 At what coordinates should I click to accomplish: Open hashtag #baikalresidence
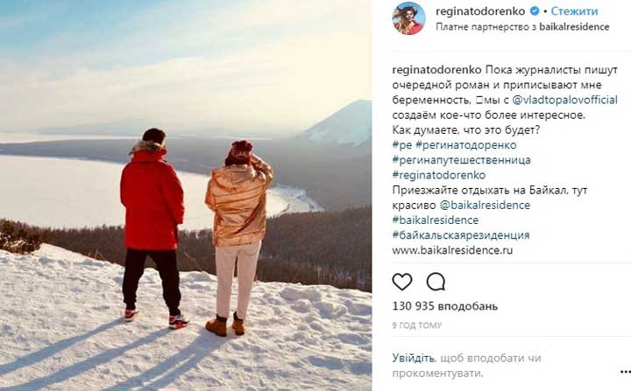[436, 220]
